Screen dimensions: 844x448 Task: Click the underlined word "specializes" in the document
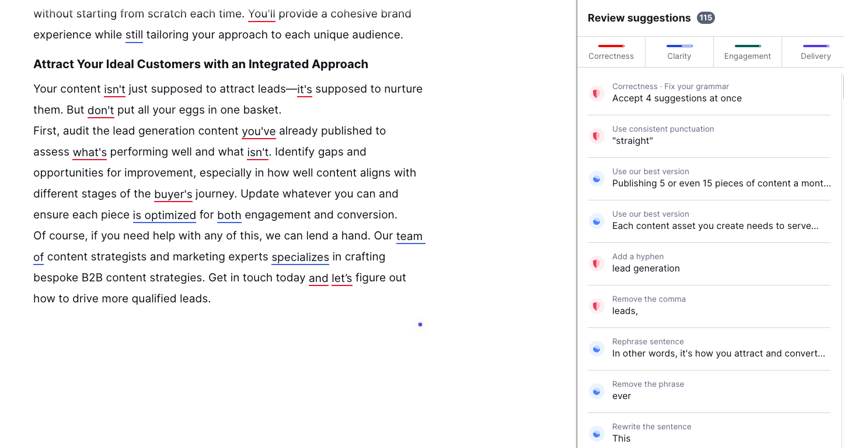coord(300,257)
